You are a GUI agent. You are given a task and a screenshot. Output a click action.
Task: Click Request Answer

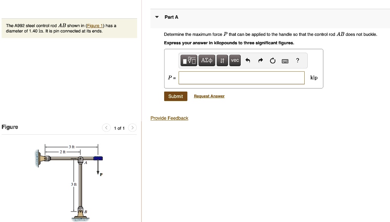[x=209, y=96]
